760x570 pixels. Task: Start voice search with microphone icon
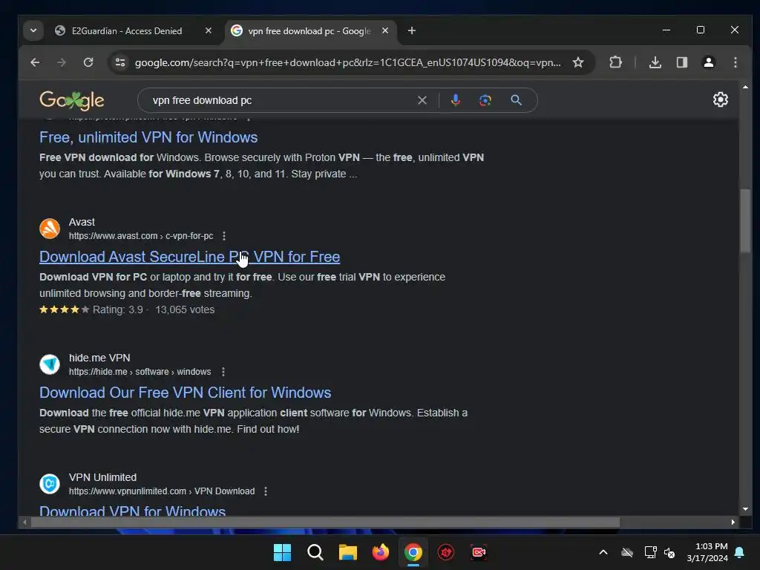pyautogui.click(x=455, y=100)
